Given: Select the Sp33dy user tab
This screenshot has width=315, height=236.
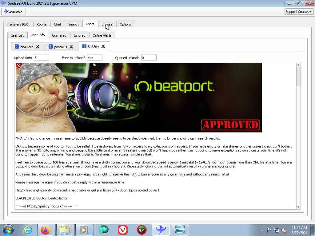Looking at the screenshot, I should pos(94,46).
